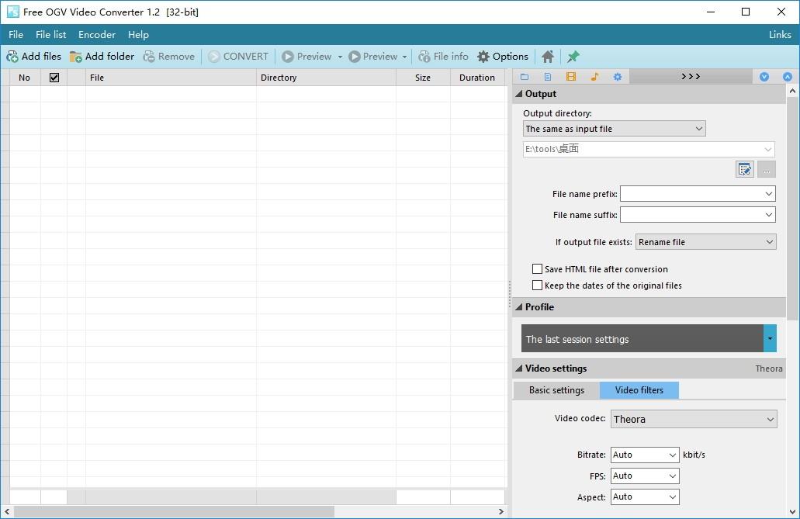Sort by the No column header
This screenshot has height=519, width=800.
[x=25, y=78]
